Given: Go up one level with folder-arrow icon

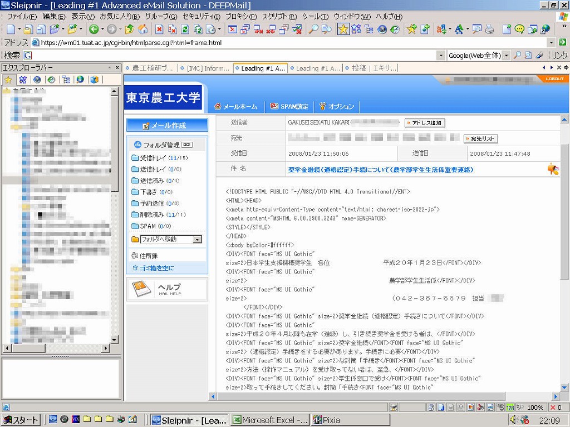Looking at the screenshot, I should 129,29.
